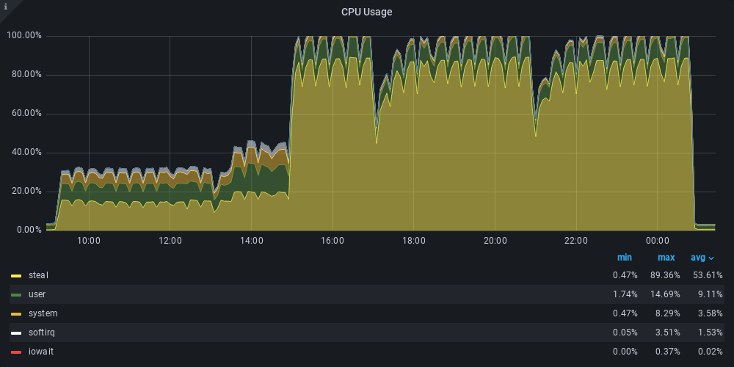Viewport: 734px width, 367px height.
Task: Isolate the softirq series via legend label
Action: (x=42, y=333)
